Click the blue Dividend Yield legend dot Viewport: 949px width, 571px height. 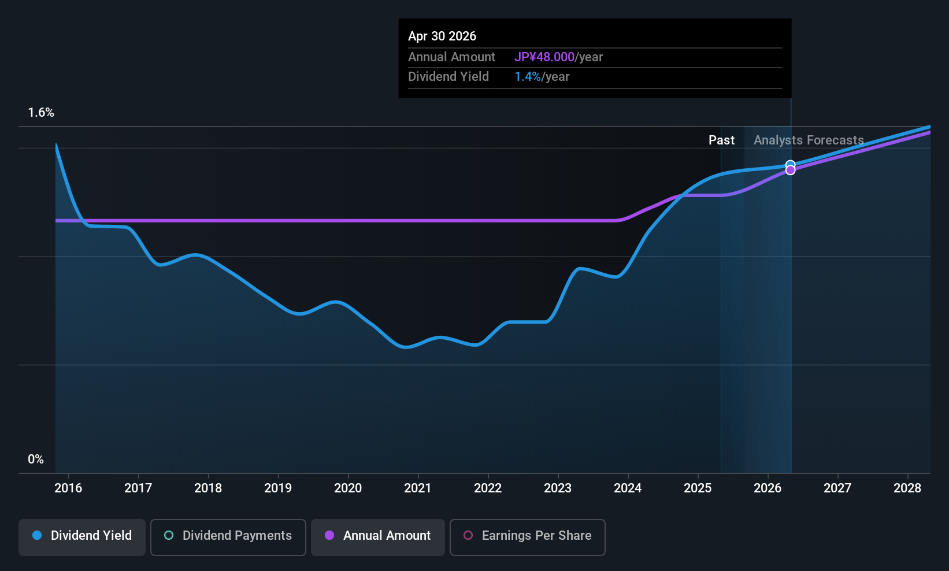37,536
